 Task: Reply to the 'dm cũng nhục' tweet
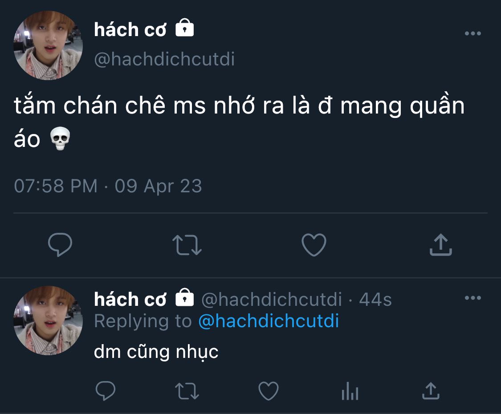[106, 391]
